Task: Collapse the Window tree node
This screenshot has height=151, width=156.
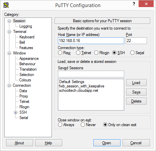Action: (x=9, y=53)
